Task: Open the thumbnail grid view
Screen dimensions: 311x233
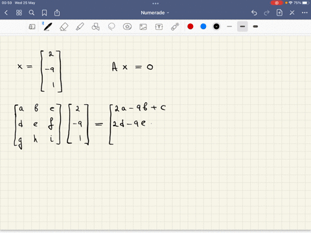Action: tap(19, 13)
